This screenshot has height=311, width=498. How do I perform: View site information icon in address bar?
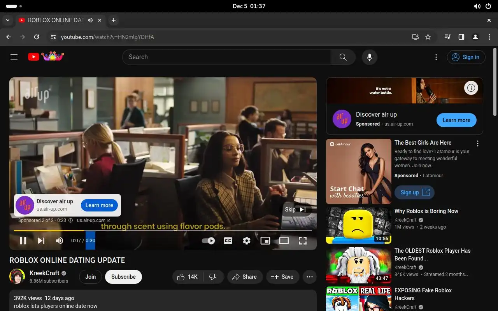(x=53, y=37)
